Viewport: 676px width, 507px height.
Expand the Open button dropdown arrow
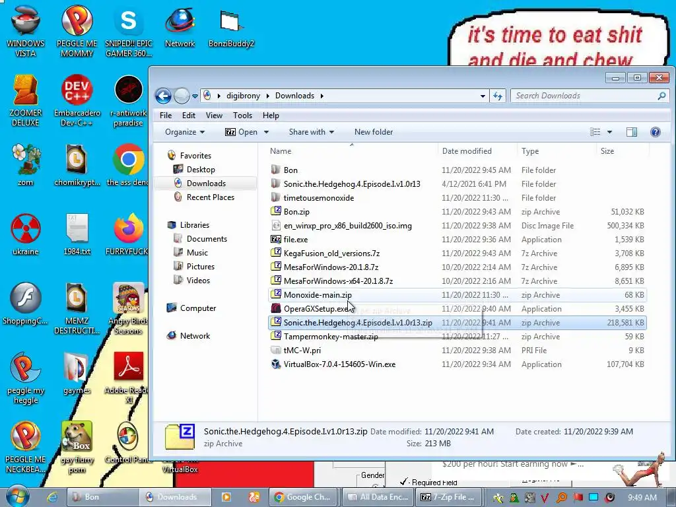[x=266, y=132]
